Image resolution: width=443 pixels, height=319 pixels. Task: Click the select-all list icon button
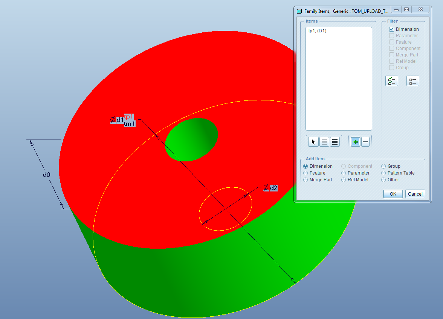coord(335,142)
